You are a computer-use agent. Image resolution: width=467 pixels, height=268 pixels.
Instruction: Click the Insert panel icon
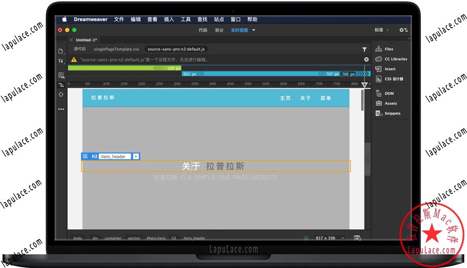click(x=379, y=69)
